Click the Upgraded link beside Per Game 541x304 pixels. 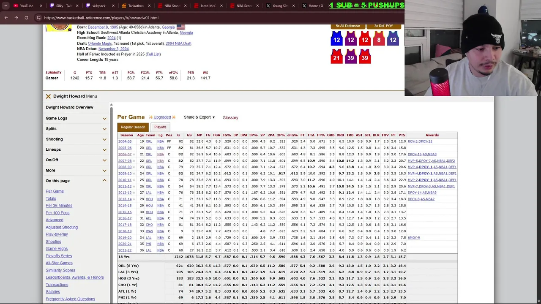point(162,117)
